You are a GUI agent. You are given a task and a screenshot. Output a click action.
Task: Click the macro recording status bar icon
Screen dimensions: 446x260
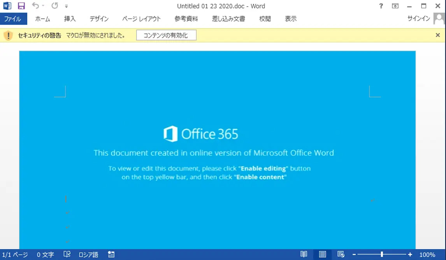pos(111,254)
